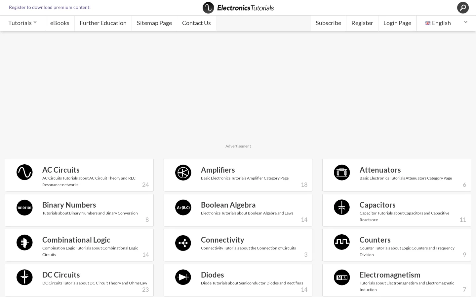Select the Binary Numbers 10101101 icon
This screenshot has height=297, width=476.
tap(24, 208)
